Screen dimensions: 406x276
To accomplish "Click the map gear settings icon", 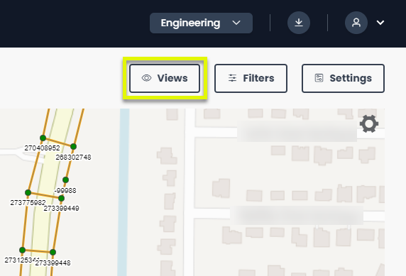I will (x=369, y=123).
